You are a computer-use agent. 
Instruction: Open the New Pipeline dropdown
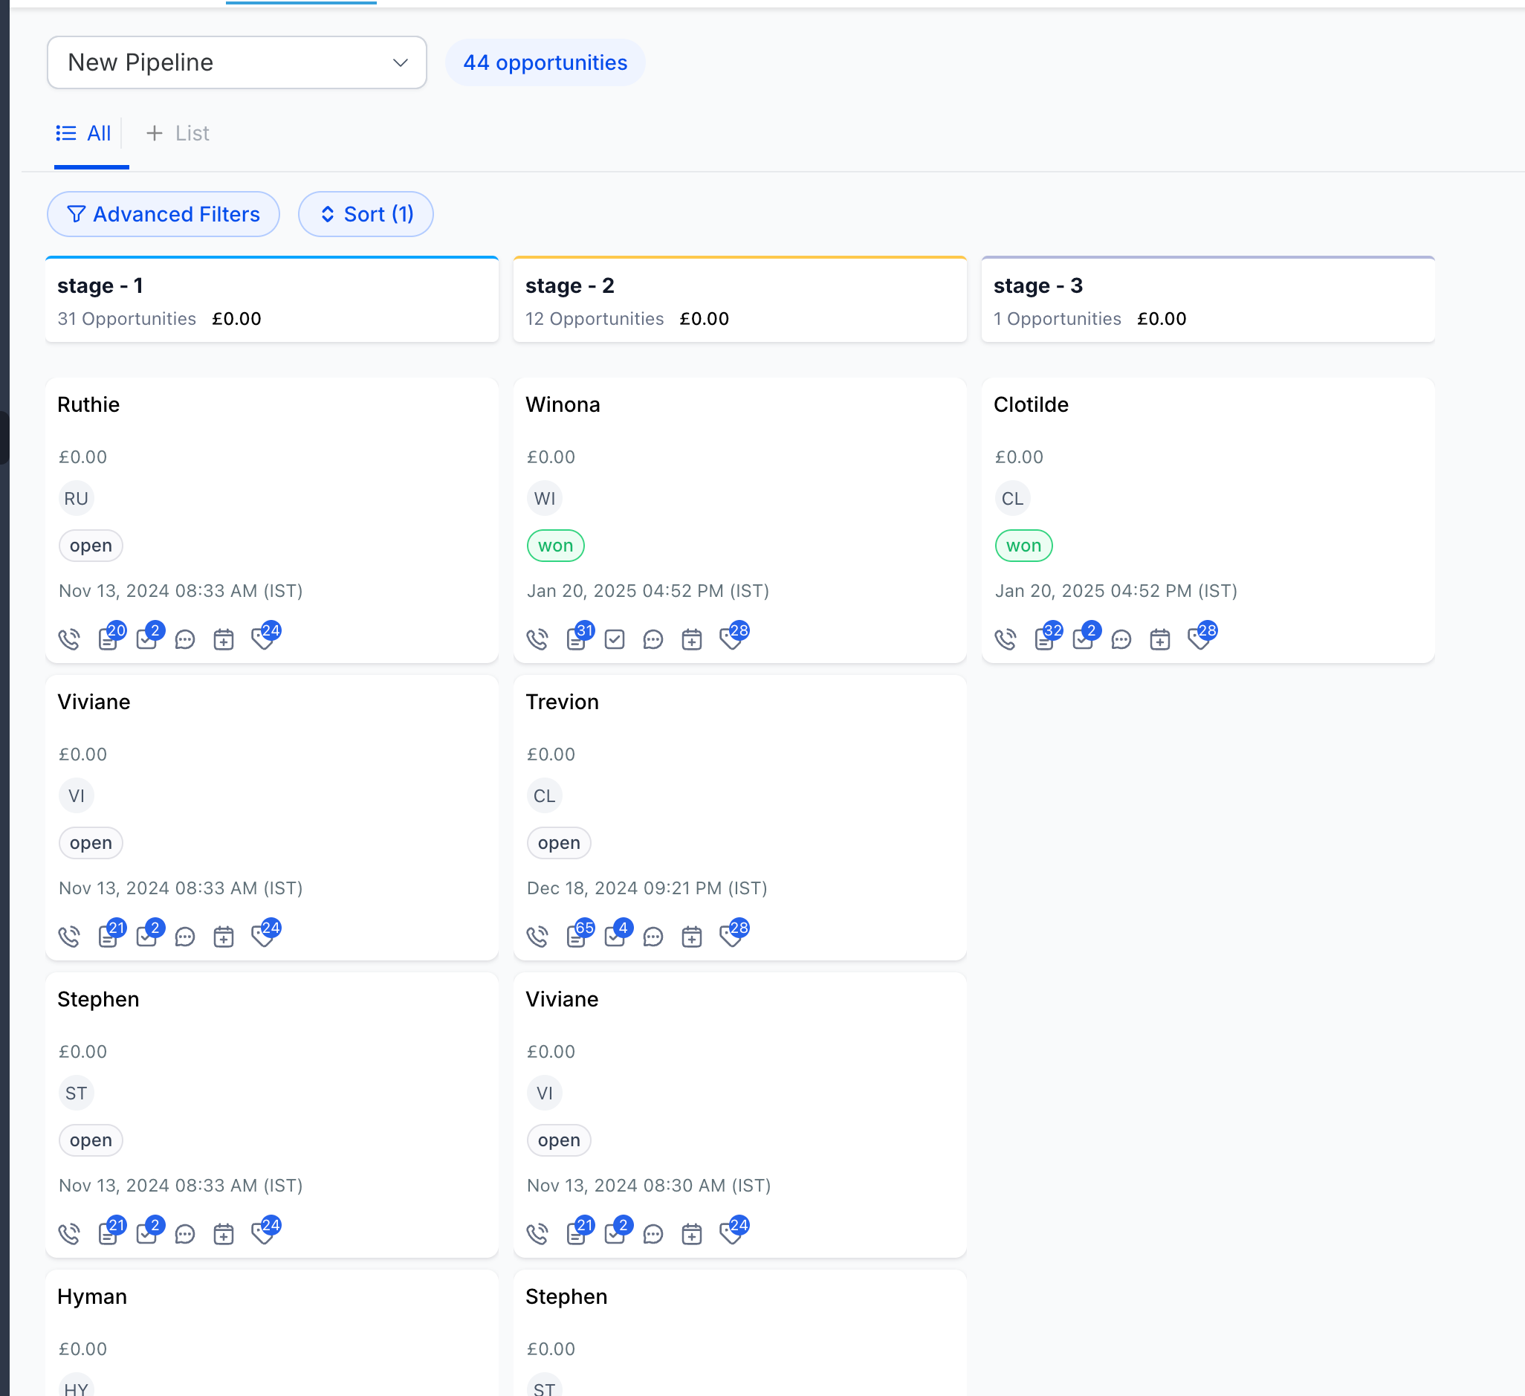click(237, 62)
